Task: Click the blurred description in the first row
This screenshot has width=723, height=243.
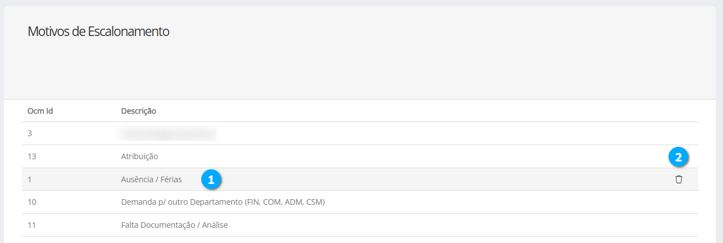Action: (x=167, y=134)
